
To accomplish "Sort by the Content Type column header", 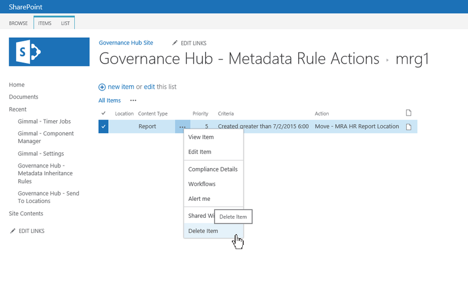I will tap(153, 114).
